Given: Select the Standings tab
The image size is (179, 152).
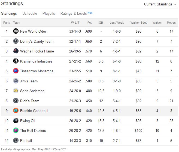Looking at the screenshot, I should tap(9, 13).
